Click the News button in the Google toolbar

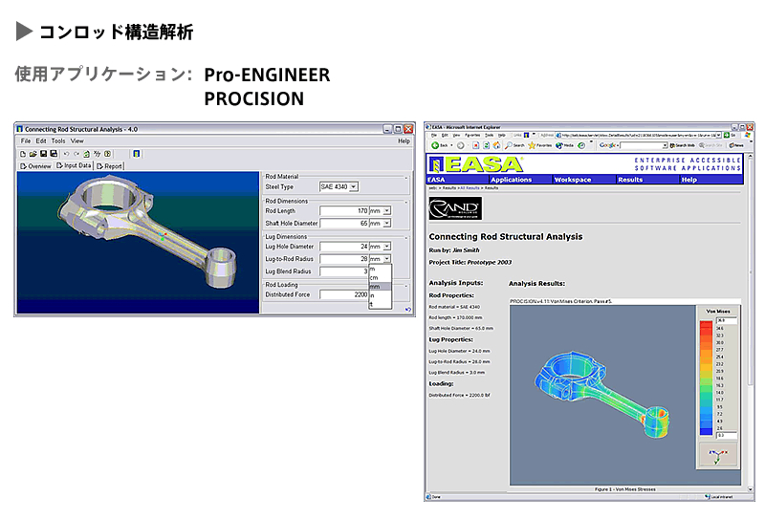736,145
